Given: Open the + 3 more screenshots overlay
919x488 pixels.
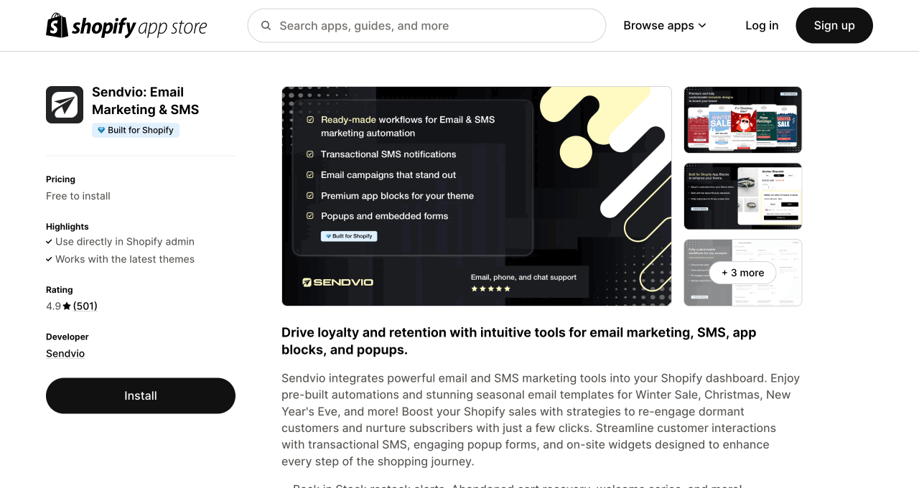Looking at the screenshot, I should [742, 273].
